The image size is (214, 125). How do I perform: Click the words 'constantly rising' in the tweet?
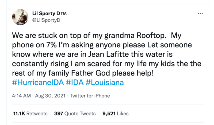click(x=40, y=64)
